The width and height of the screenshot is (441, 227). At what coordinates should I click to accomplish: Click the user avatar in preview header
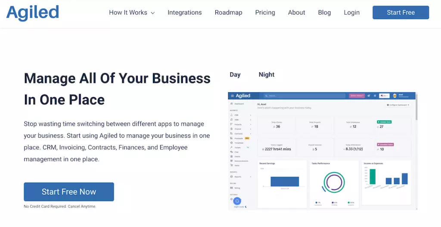(394, 96)
